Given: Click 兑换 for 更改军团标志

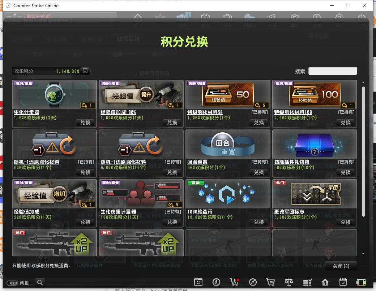Looking at the screenshot, I should click(x=346, y=222).
